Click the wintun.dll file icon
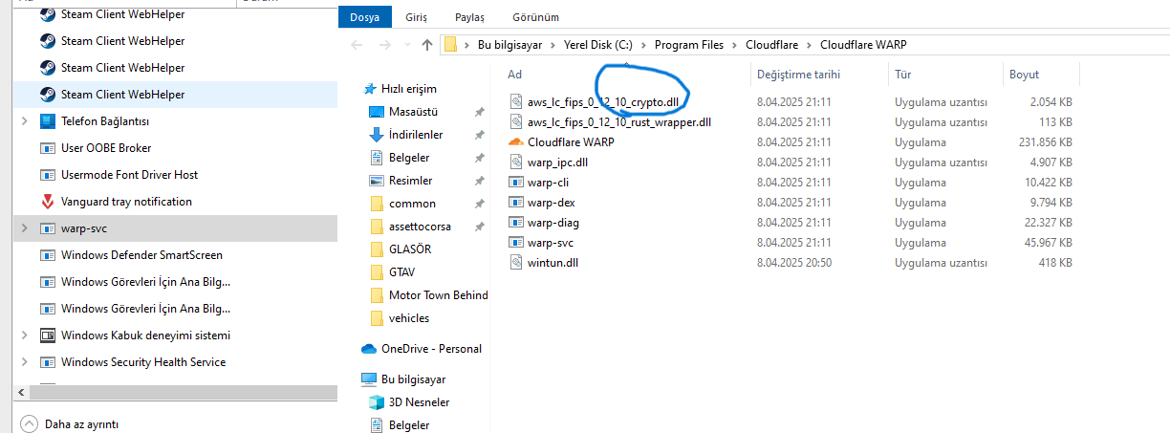The image size is (1170, 433). coord(515,262)
